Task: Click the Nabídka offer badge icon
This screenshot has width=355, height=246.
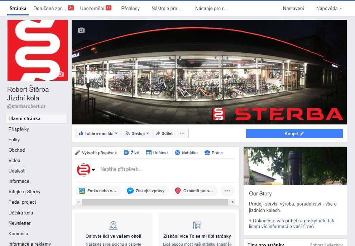Action: 178,153
